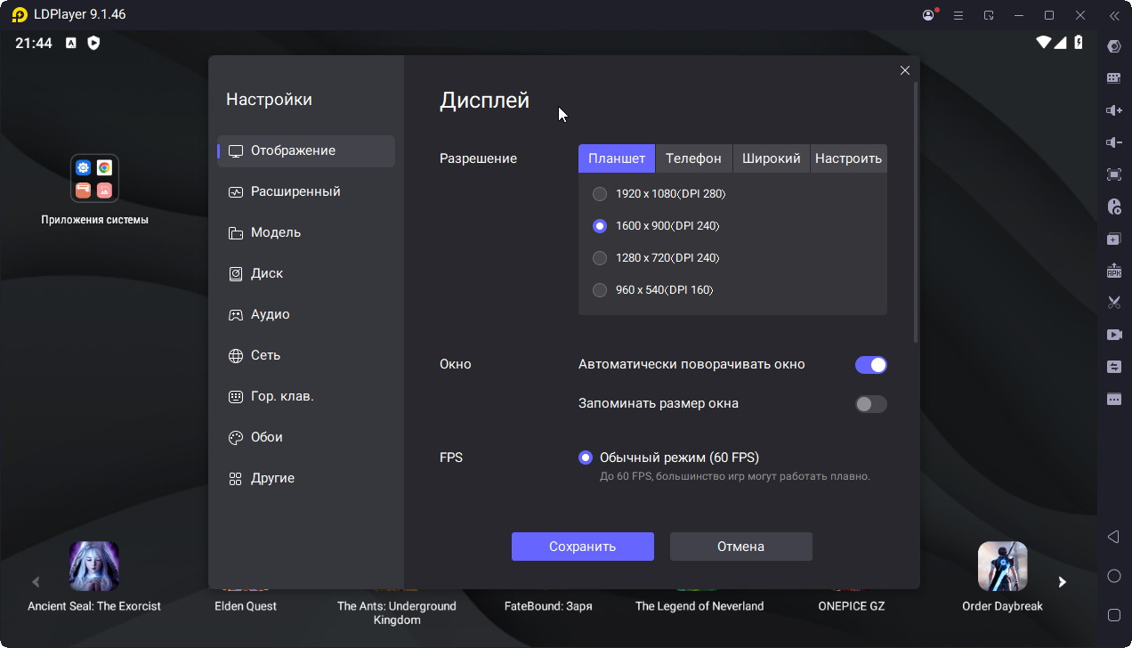Open the Гор. клав. settings section
The image size is (1132, 648).
306,397
